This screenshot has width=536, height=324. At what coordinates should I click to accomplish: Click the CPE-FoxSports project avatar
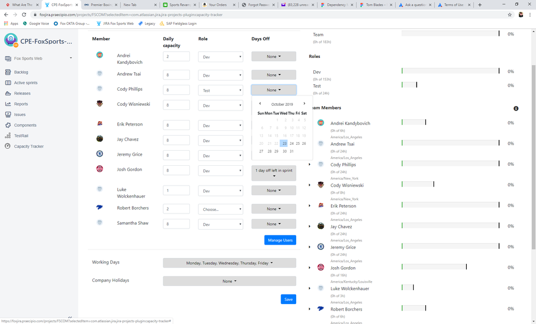[x=11, y=40]
